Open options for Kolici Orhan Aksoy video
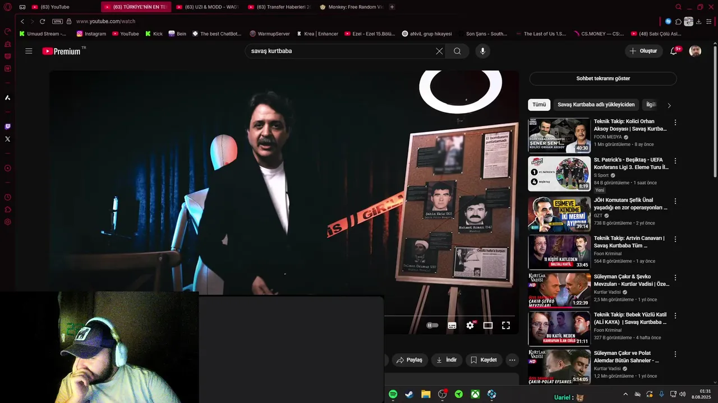The image size is (718, 403). pyautogui.click(x=675, y=122)
